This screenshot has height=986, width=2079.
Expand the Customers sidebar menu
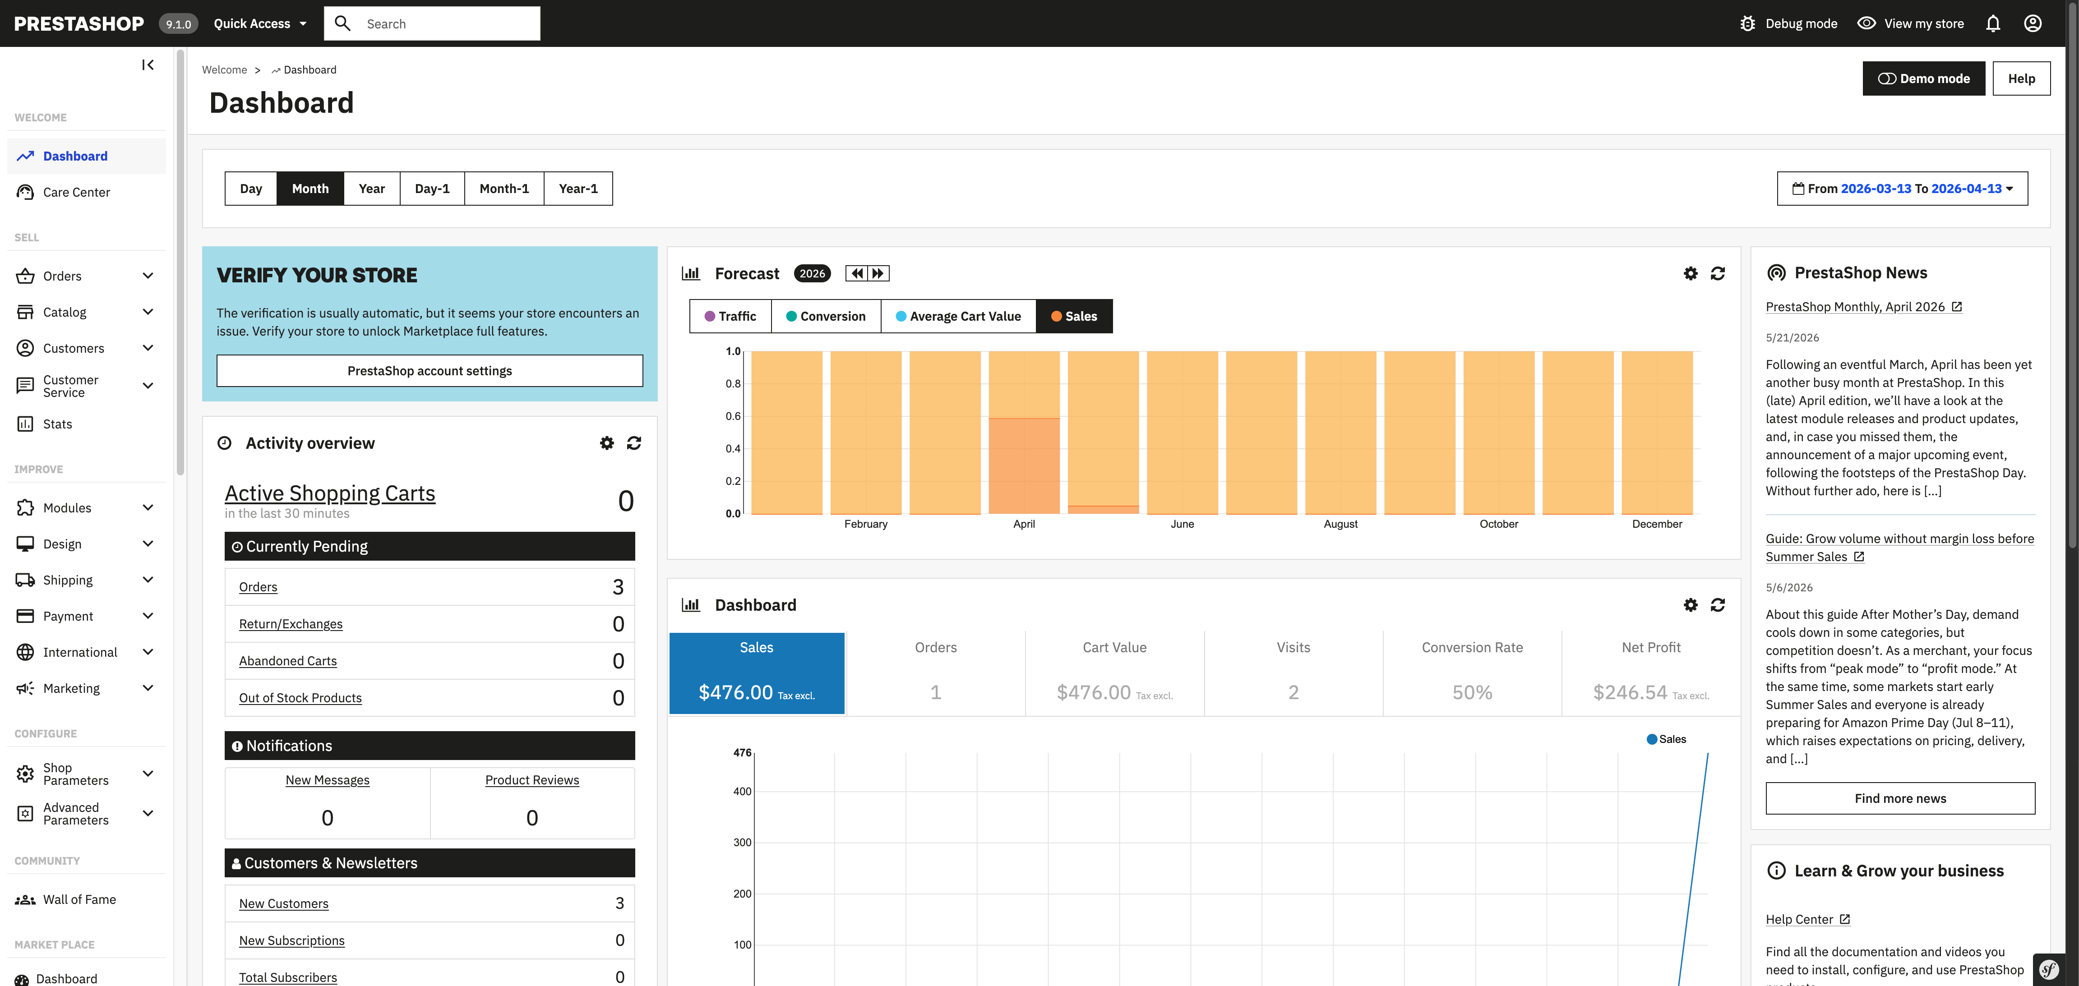148,348
